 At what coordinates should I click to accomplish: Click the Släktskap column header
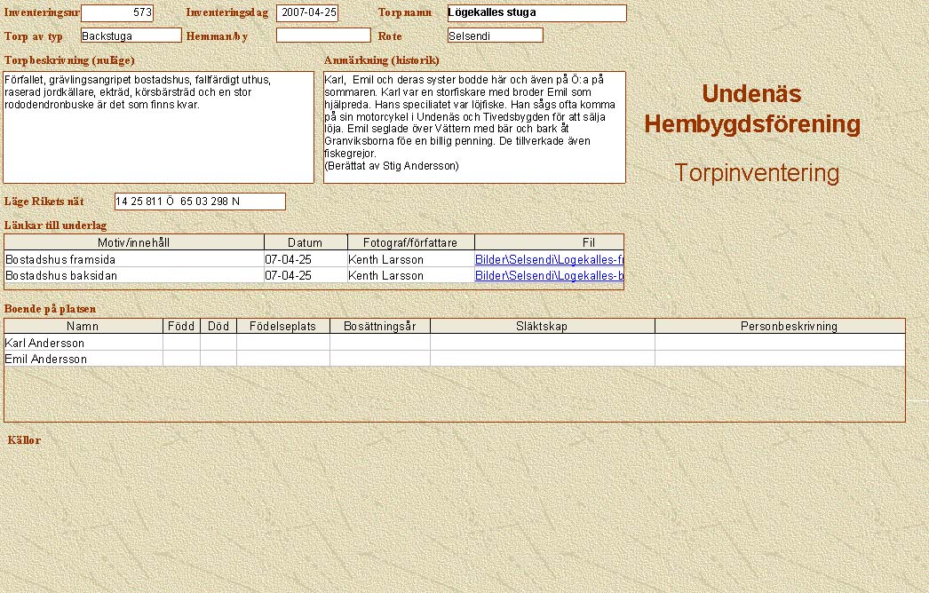[542, 326]
